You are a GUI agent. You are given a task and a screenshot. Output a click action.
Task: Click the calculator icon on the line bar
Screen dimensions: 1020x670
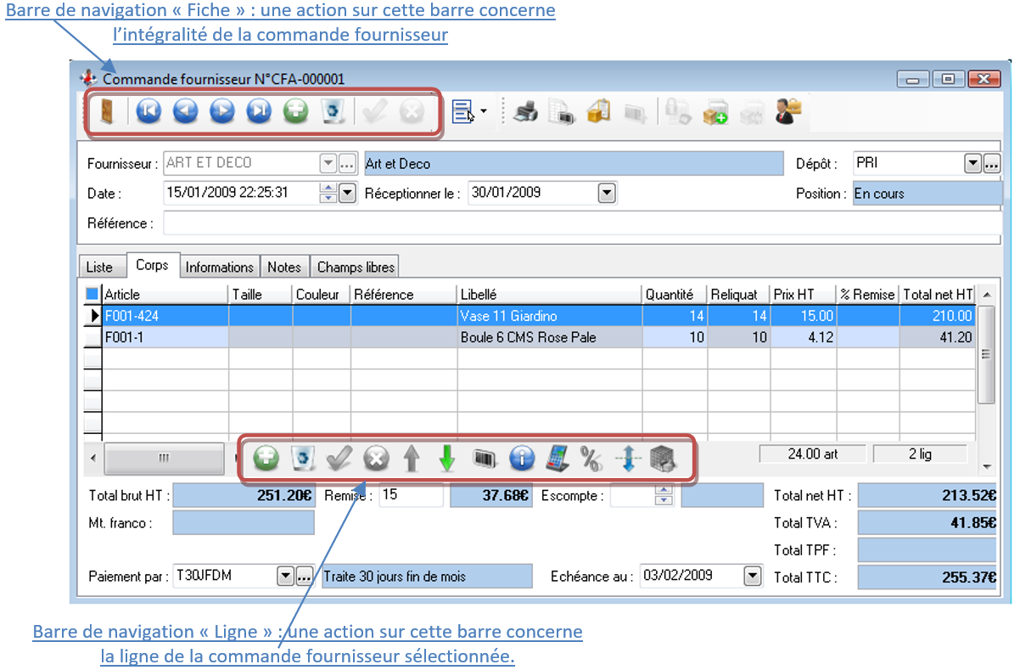pyautogui.click(x=558, y=458)
